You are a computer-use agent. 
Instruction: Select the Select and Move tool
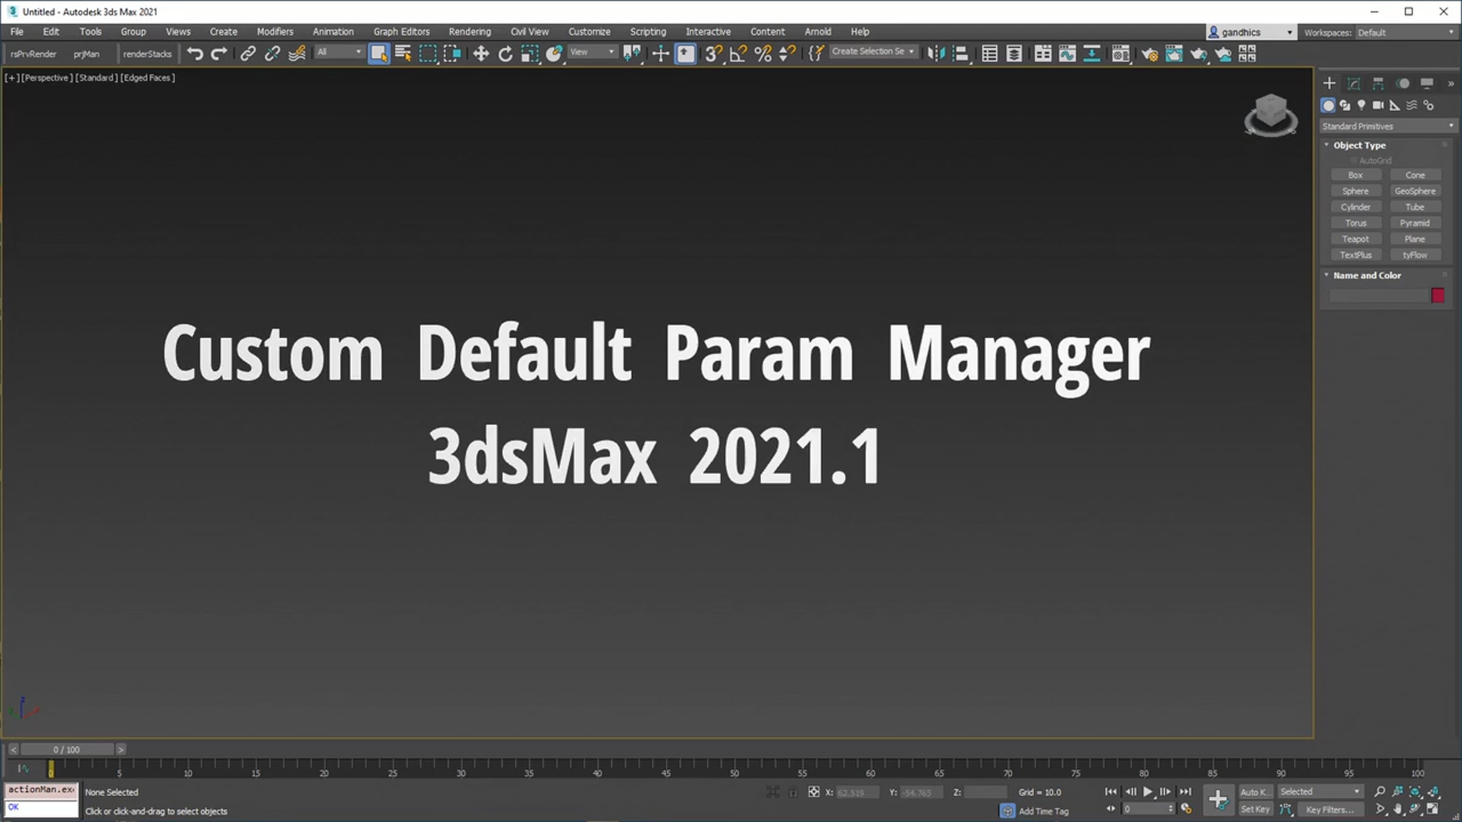pyautogui.click(x=481, y=54)
